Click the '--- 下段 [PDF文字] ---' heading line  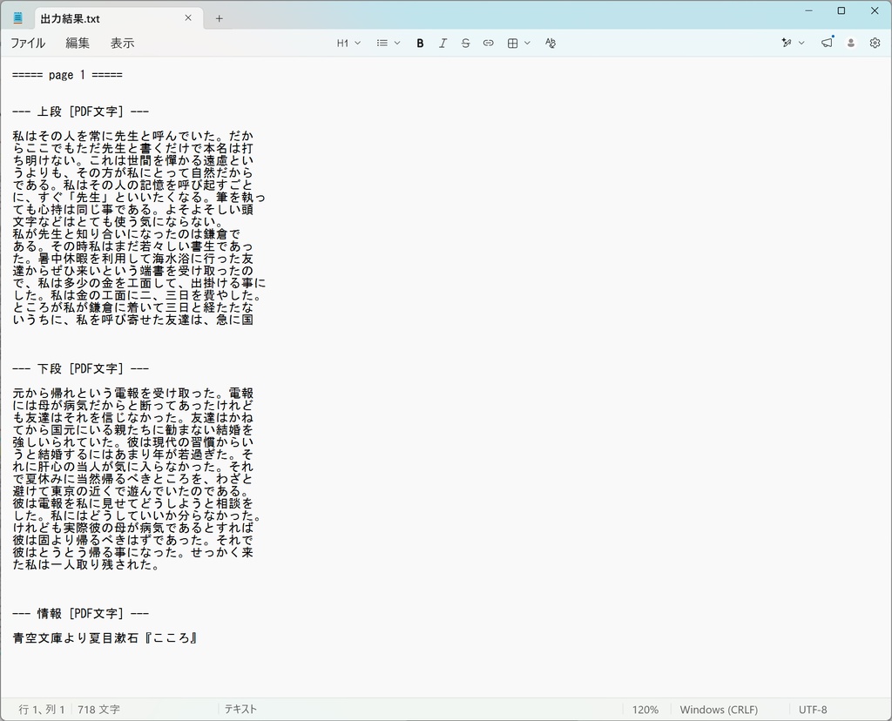click(80, 368)
